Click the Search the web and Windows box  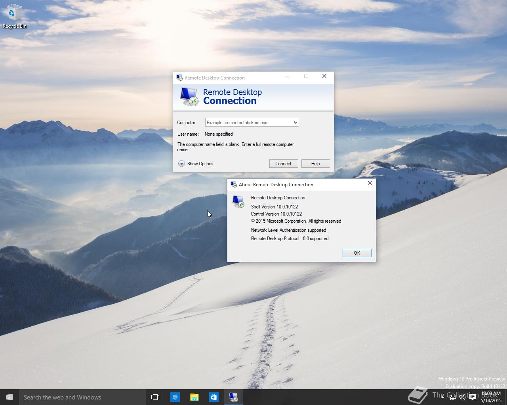point(82,397)
